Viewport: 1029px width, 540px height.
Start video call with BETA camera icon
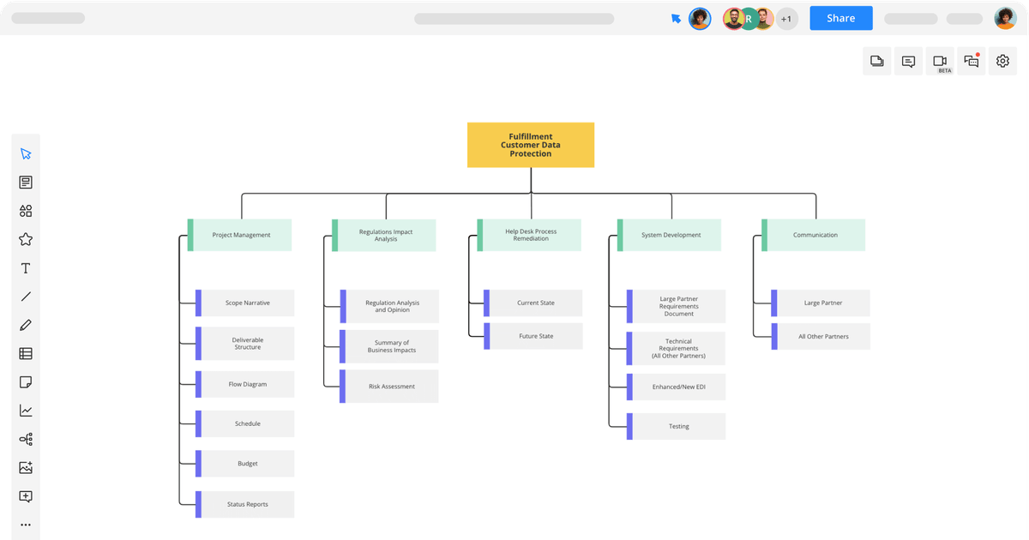[x=940, y=61]
